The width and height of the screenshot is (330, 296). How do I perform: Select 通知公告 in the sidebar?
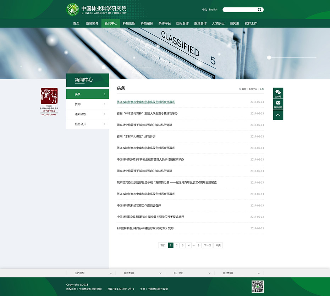tap(88, 114)
